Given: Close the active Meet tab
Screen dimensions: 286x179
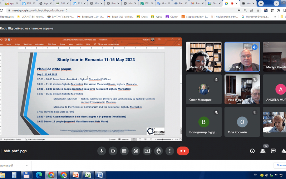Looking at the screenshot, I should pyautogui.click(x=236, y=3).
